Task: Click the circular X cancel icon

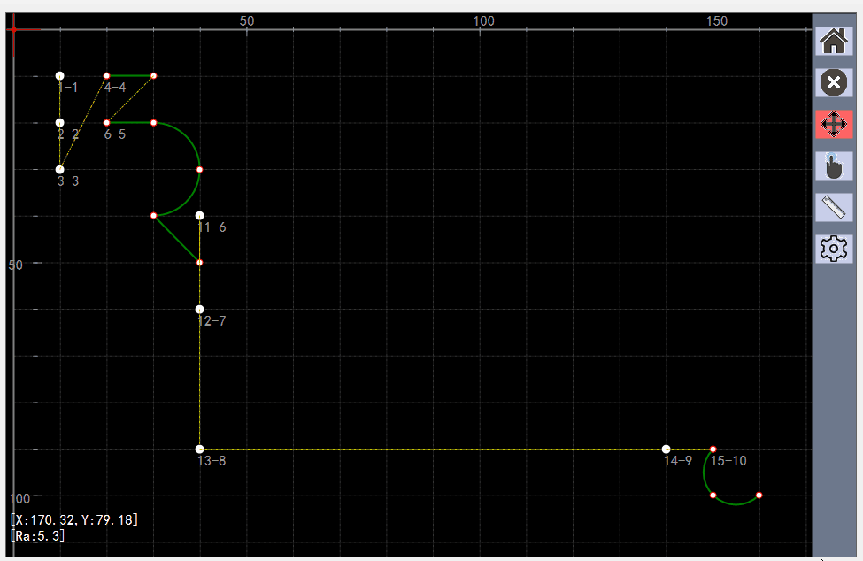Action: tap(834, 82)
